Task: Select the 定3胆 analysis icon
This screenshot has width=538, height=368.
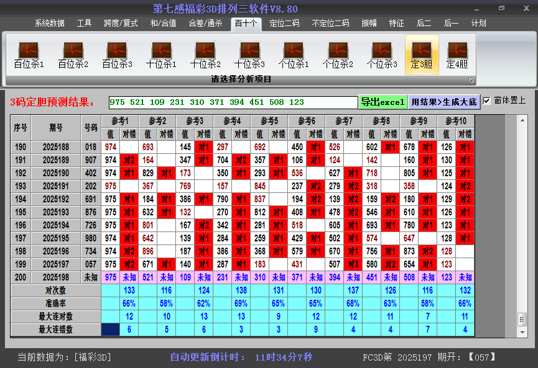Action: 422,55
